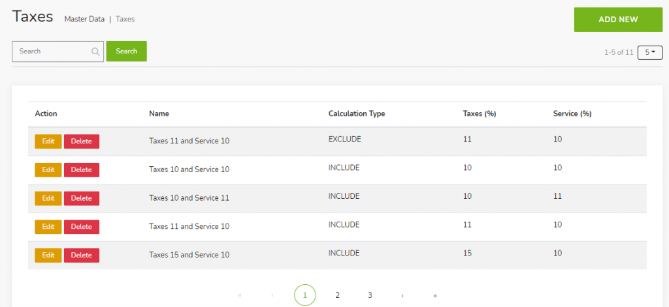The width and height of the screenshot is (669, 307).
Task: Click the '1-5 of 11' record count text
Action: pyautogui.click(x=619, y=52)
